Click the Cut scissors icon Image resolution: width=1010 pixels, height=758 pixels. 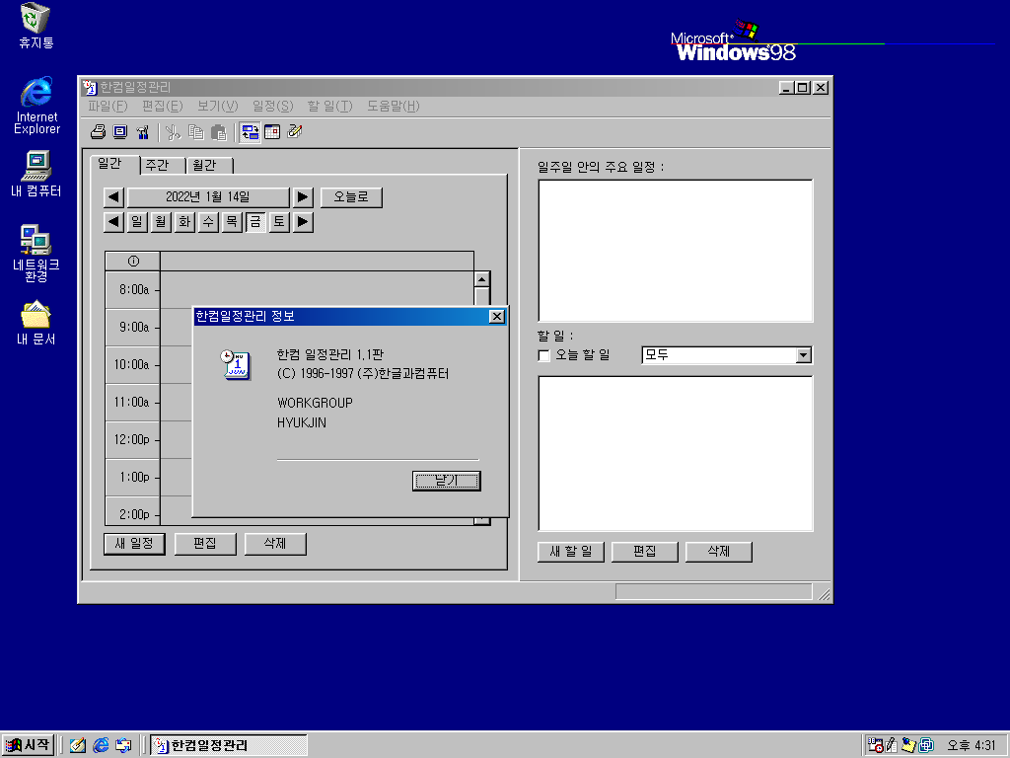pos(174,132)
